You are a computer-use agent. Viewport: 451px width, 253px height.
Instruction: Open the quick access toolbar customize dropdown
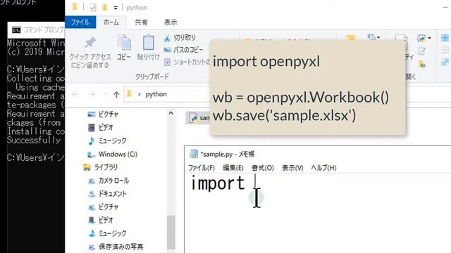116,8
